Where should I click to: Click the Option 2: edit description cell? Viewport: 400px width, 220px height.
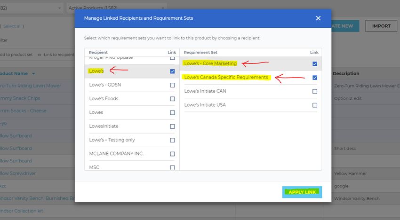[x=348, y=98]
